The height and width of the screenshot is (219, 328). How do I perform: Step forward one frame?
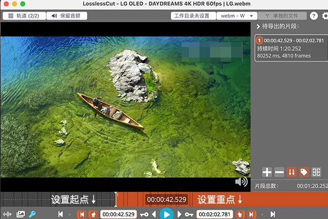(x=180, y=214)
